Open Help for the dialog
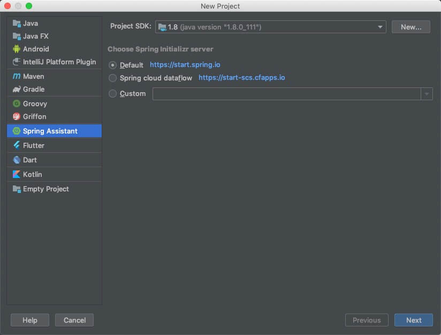 pos(30,320)
